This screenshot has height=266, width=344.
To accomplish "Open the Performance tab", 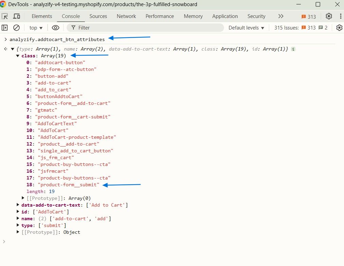I will pyautogui.click(x=160, y=16).
